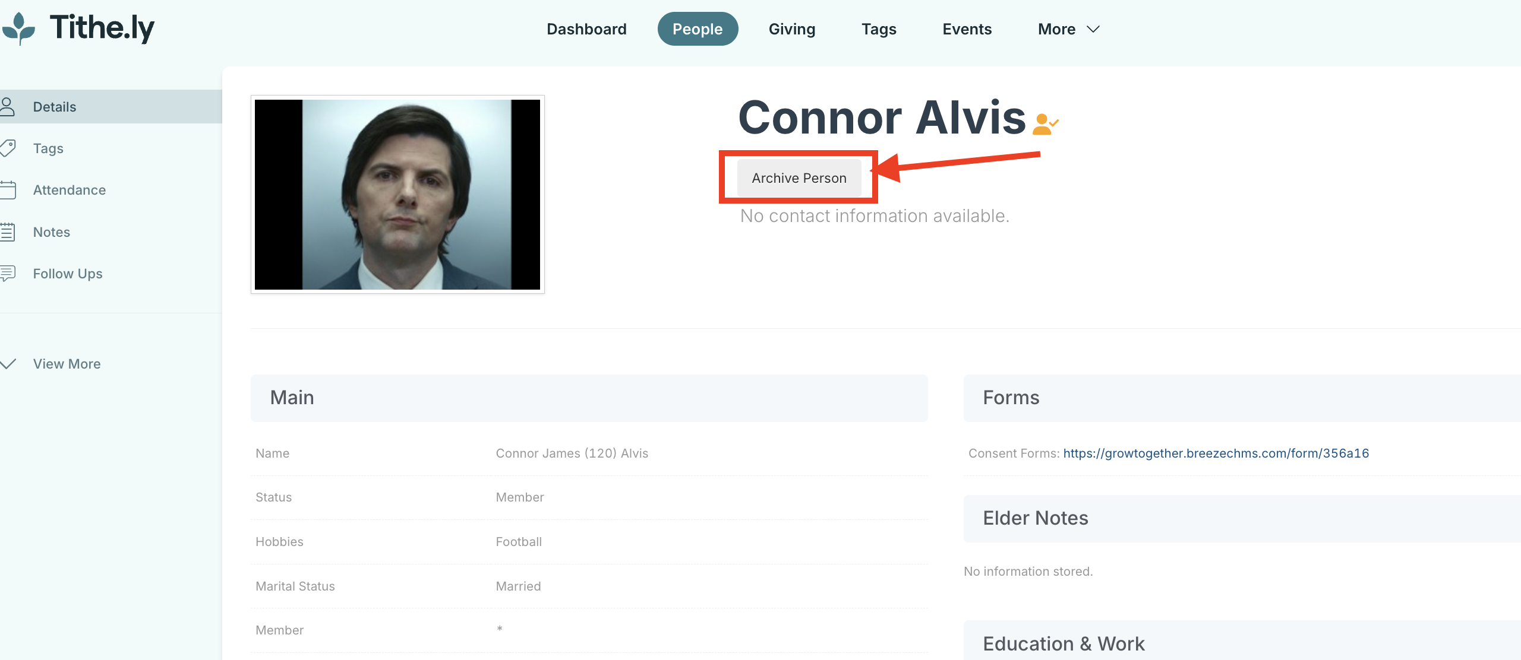This screenshot has height=660, width=1521.
Task: Click the orange verified-user icon by the name
Action: coord(1045,124)
